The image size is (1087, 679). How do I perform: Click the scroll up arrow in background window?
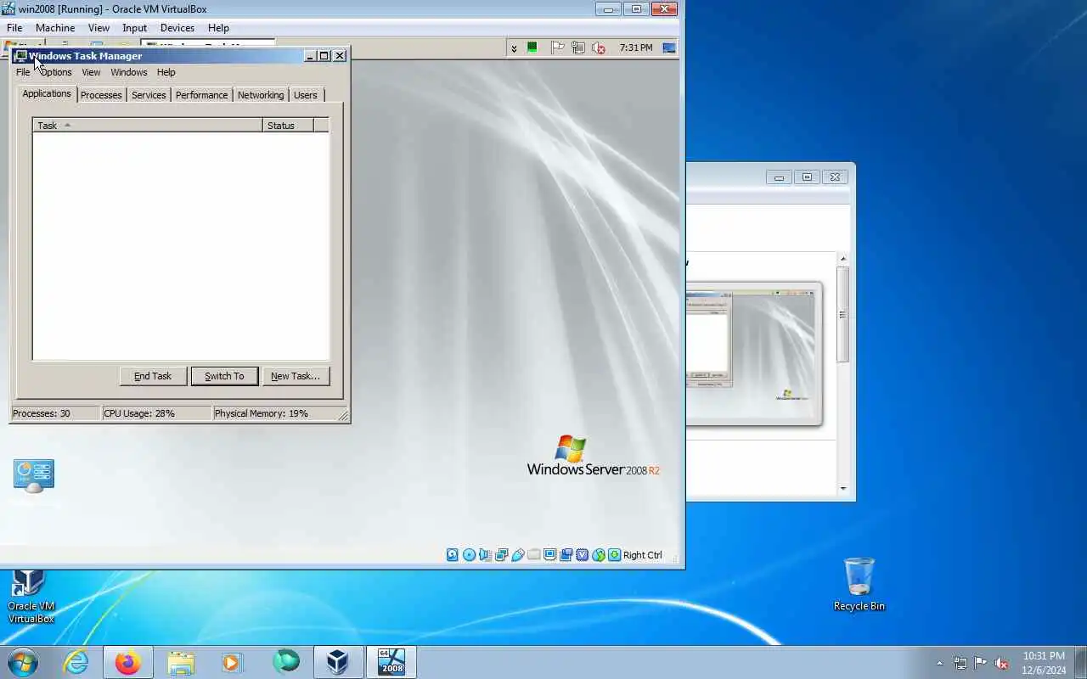pos(843,258)
